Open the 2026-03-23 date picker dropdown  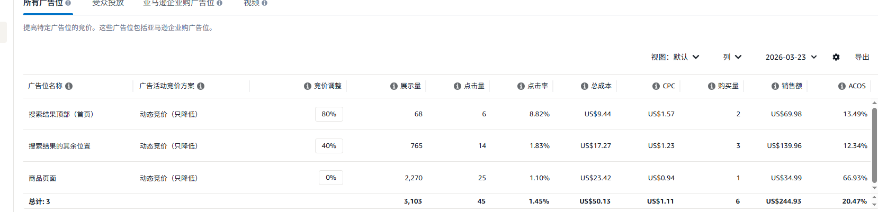pos(791,57)
